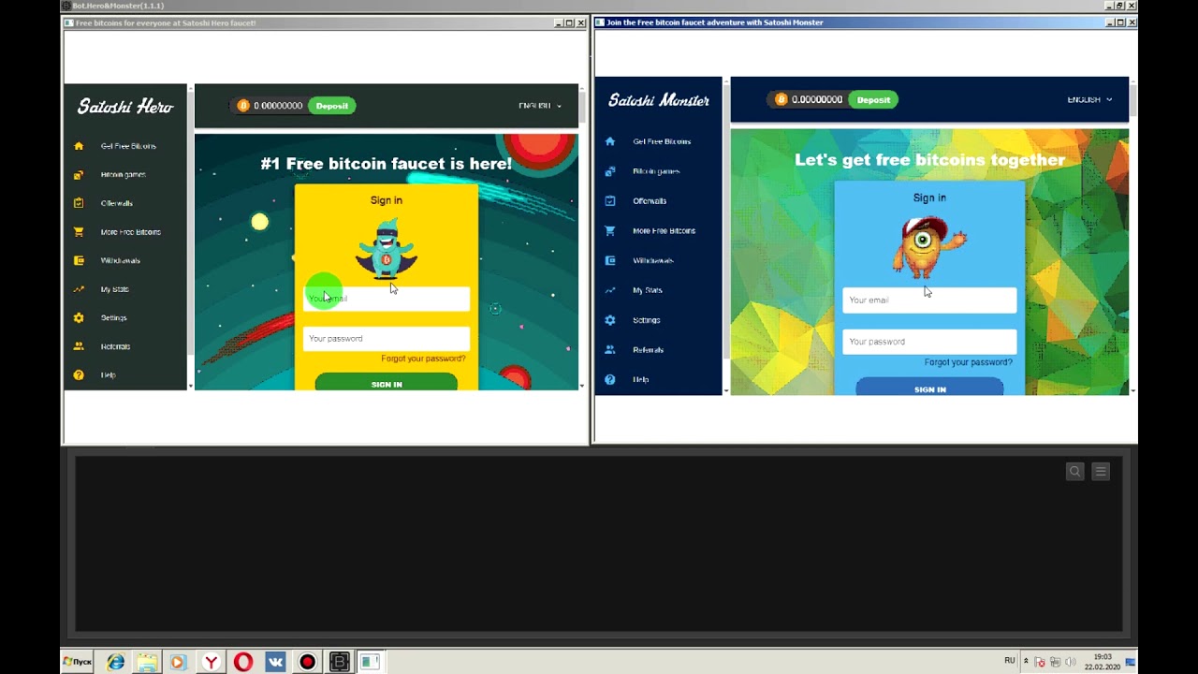This screenshot has height=674, width=1198.
Task: Click Your email field in Satoshi Monster
Action: [x=929, y=300]
